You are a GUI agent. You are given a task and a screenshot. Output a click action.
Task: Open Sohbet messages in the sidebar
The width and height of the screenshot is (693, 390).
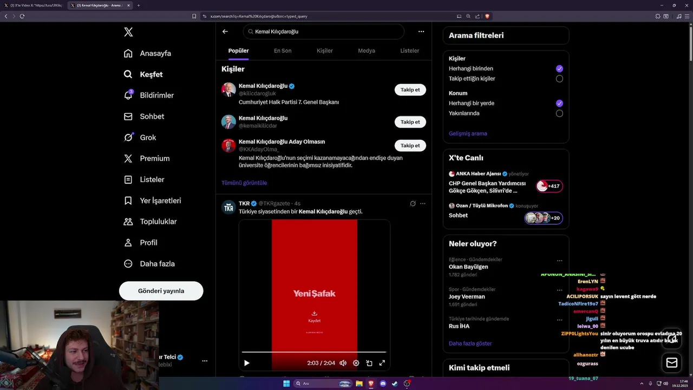click(143, 116)
